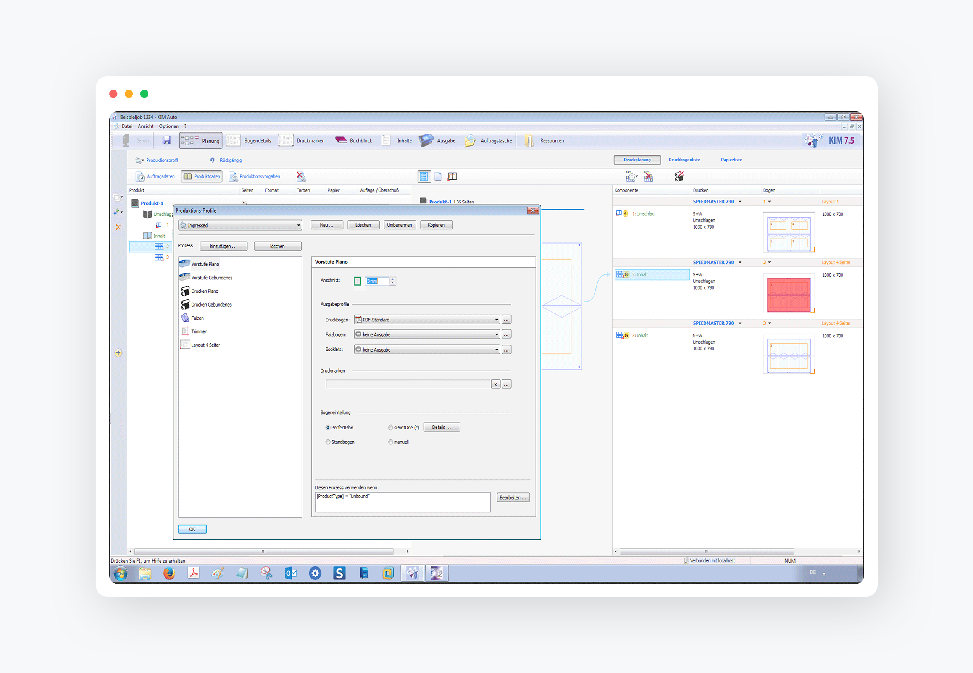Viewport: 973px width, 673px height.
Task: Click the Anschnitt 3 mm spinner field
Action: (377, 281)
